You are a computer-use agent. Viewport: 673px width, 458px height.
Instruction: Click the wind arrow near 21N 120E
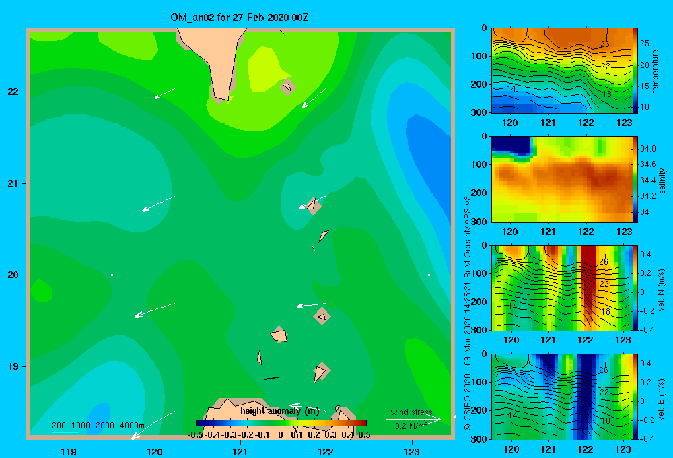click(x=158, y=203)
